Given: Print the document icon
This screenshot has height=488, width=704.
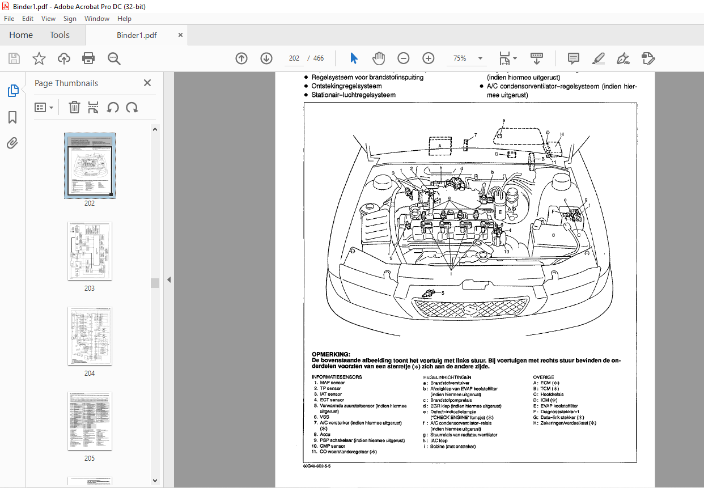Looking at the screenshot, I should 88,58.
